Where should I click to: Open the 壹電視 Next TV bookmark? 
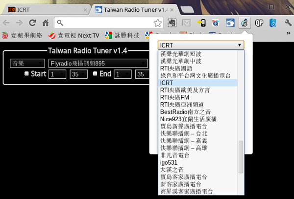tap(73, 35)
